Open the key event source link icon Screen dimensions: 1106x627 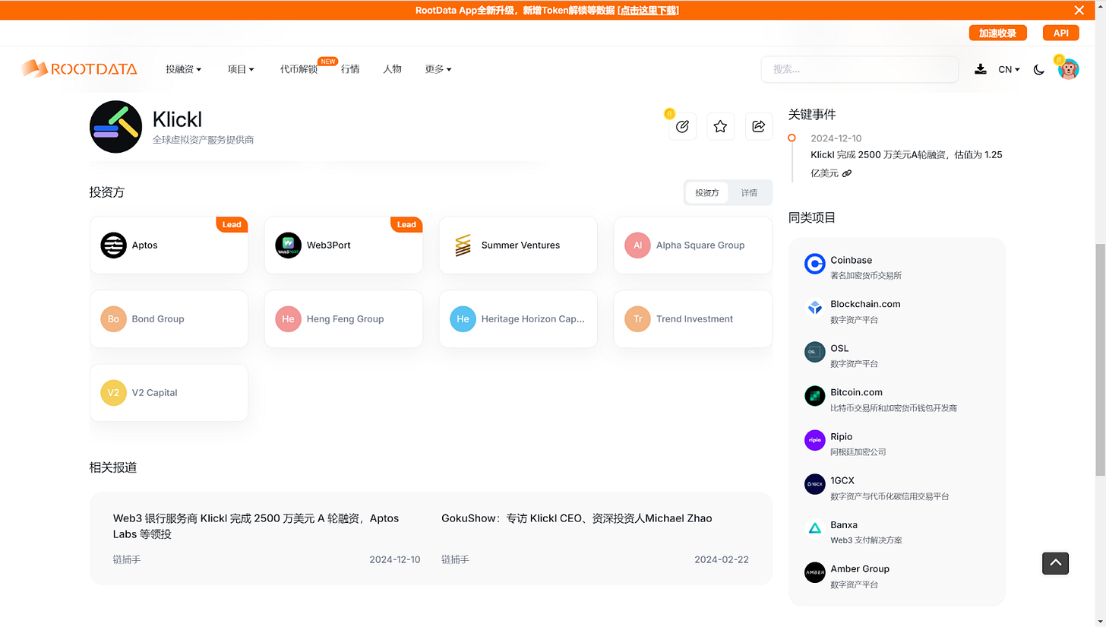click(x=847, y=173)
